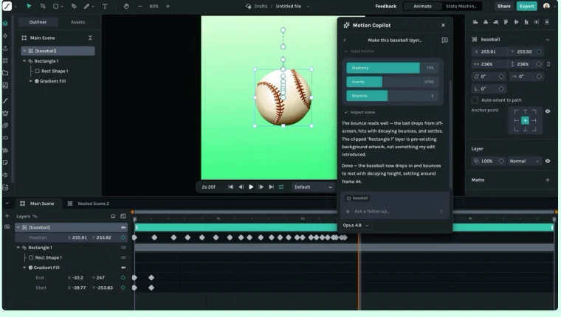
Task: Add a Matte with plus icon
Action: tap(548, 180)
